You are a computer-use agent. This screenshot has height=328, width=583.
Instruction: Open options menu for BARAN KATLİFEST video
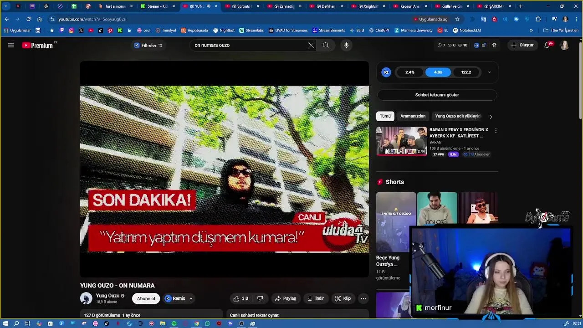pos(496,131)
